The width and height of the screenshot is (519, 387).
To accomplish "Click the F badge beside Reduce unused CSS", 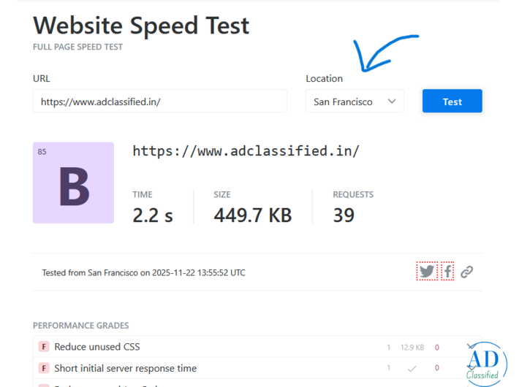I will click(44, 347).
